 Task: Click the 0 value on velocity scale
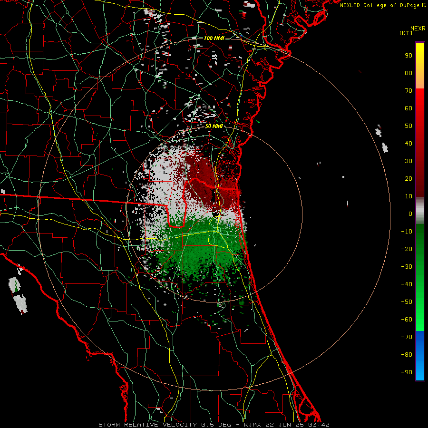(x=410, y=214)
